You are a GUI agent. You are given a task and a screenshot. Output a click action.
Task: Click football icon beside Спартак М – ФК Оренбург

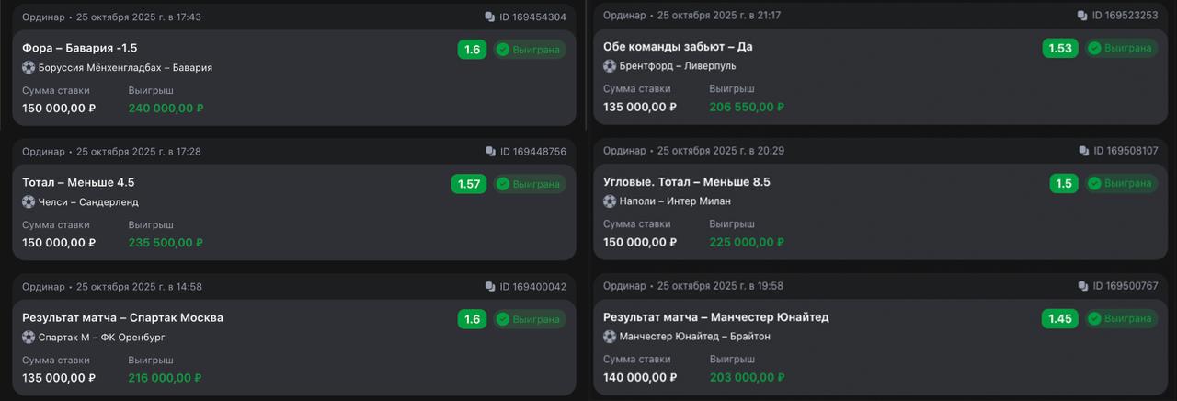point(29,337)
